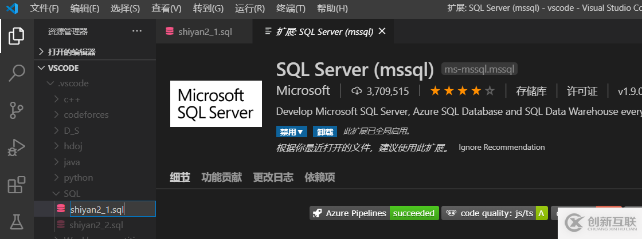642x239 pixels.
Task: Expand the hdoj folder
Action: pos(57,146)
